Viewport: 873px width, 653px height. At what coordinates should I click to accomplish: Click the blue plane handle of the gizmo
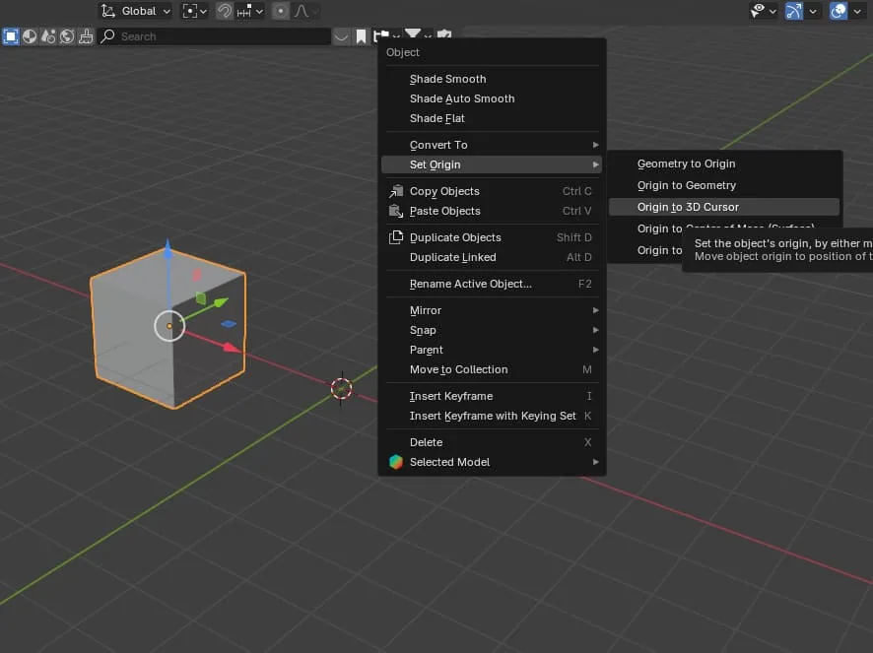tap(229, 324)
